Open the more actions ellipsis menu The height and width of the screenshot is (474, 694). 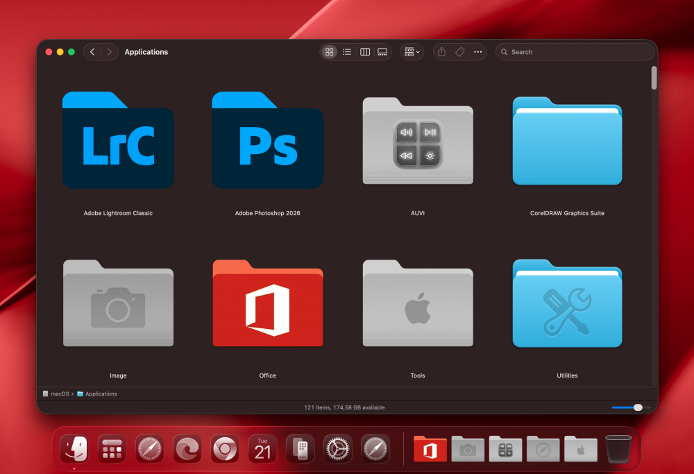click(478, 52)
